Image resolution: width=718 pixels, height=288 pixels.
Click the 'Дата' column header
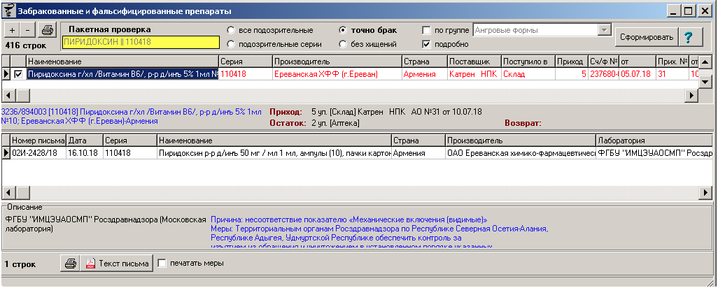pyautogui.click(x=84, y=141)
